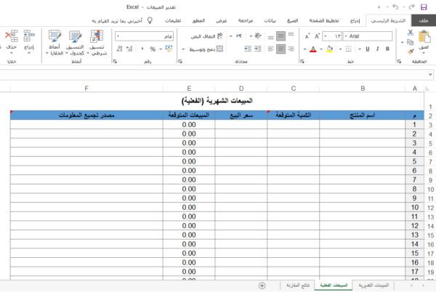The width and height of the screenshot is (436, 292).
Task: Switch to the Developer ribbon tab
Action: (198, 20)
